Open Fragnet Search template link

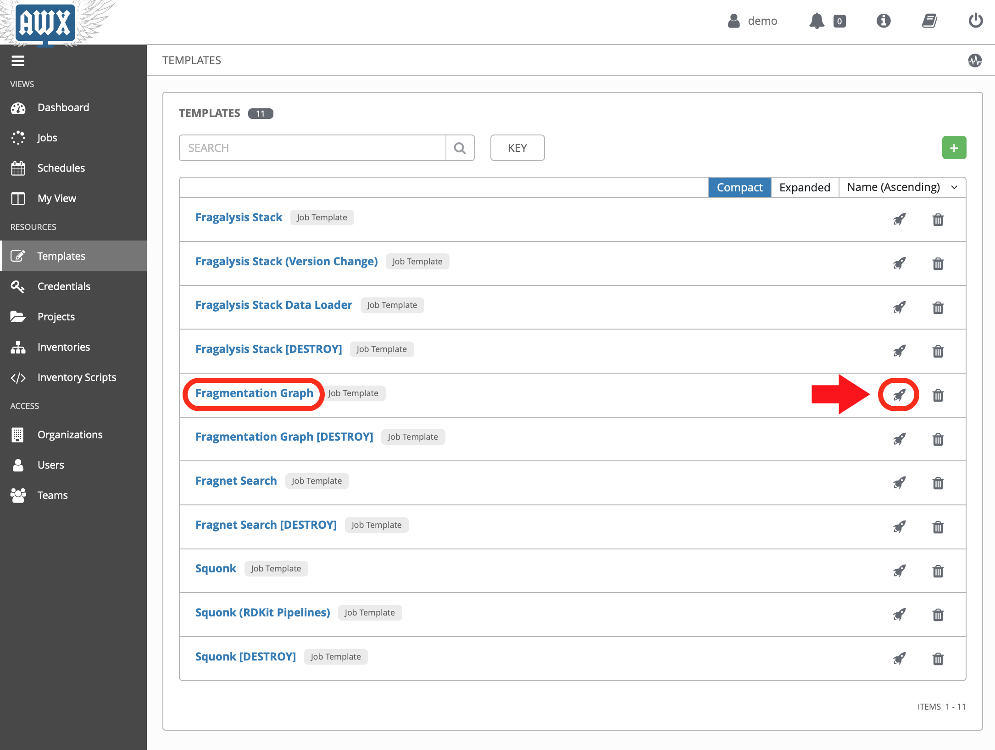point(236,481)
